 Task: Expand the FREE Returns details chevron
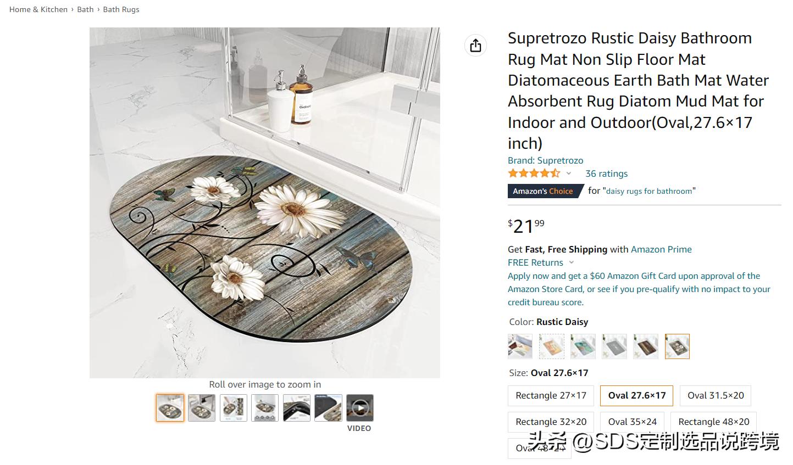pos(572,262)
